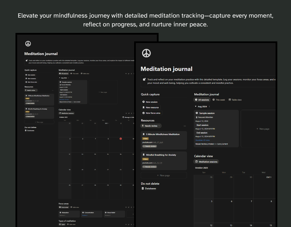Open the Stress Relief focus area card
Screen dimensions: 291x227
pos(114,214)
